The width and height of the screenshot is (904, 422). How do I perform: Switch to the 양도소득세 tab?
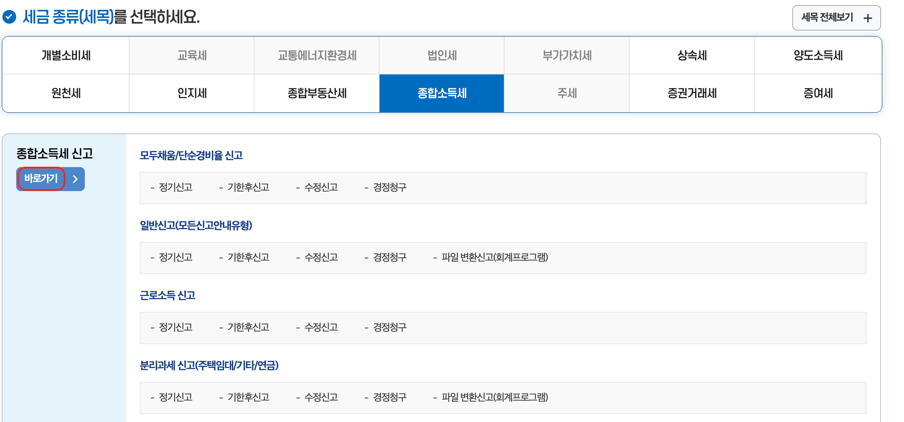pyautogui.click(x=818, y=55)
